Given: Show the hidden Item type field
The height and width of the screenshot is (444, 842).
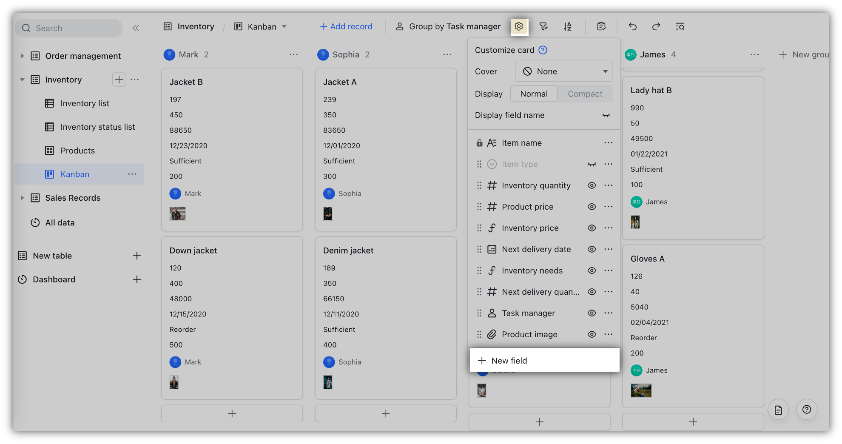Looking at the screenshot, I should coord(592,164).
